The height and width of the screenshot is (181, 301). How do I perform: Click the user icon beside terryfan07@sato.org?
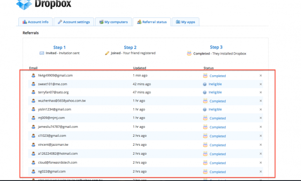(x=33, y=92)
